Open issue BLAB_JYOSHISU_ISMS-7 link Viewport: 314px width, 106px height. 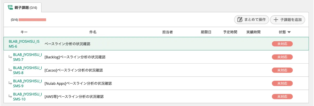tap(27, 57)
